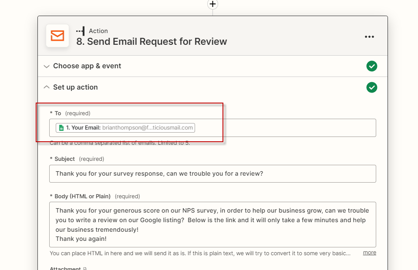Screen dimensions: 418x270
Task: Select the Set up action header
Action: [x=75, y=87]
